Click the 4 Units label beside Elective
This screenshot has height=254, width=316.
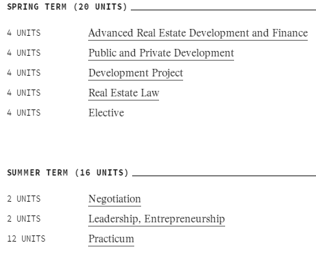(24, 113)
